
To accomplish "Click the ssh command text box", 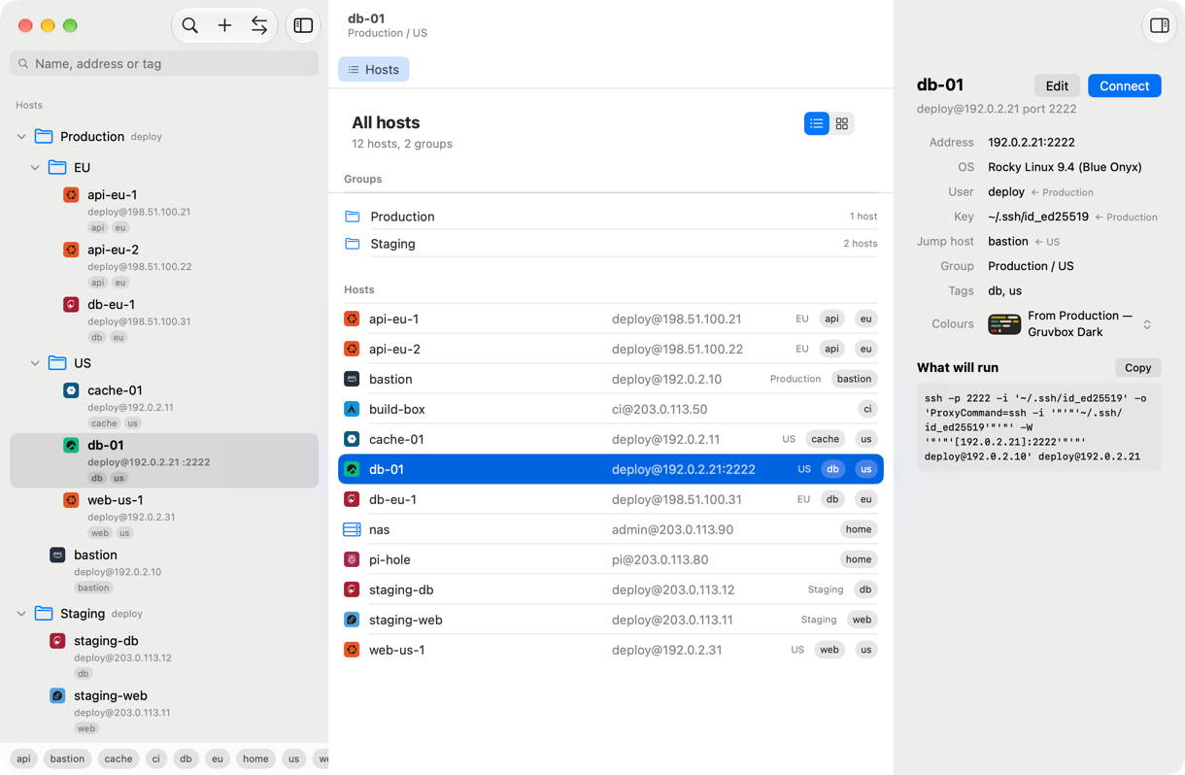I will (x=1038, y=427).
